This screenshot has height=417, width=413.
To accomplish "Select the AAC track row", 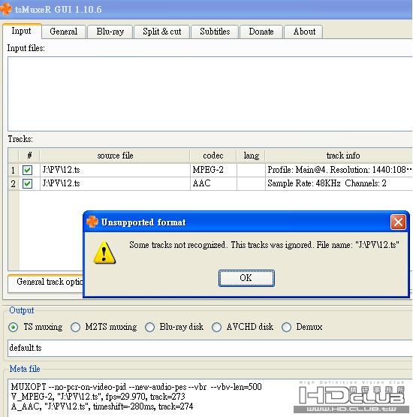I will (210, 183).
